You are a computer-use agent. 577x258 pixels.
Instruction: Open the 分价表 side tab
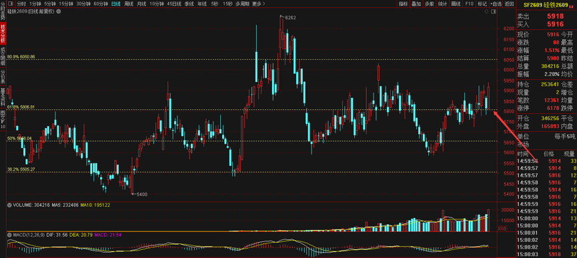point(3,77)
